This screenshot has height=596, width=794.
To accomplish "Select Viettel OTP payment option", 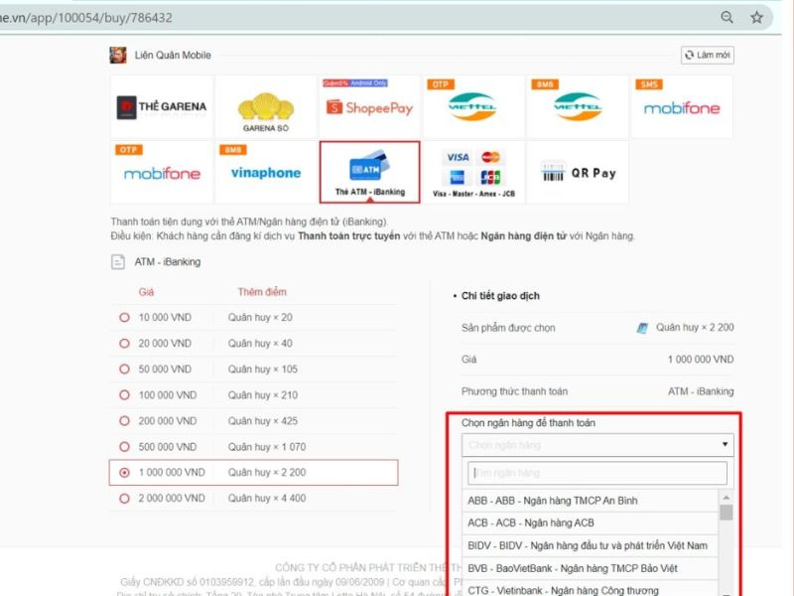I will click(x=473, y=107).
